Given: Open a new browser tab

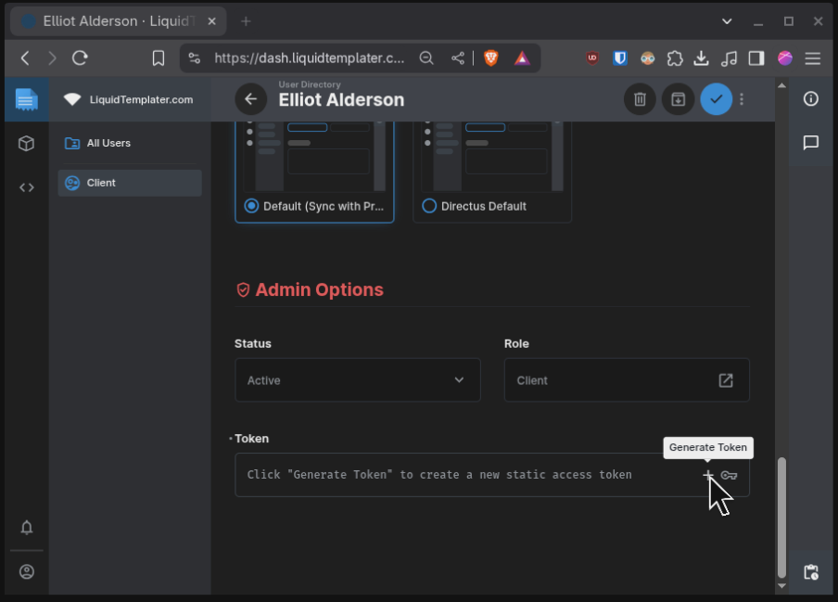Looking at the screenshot, I should click(246, 21).
